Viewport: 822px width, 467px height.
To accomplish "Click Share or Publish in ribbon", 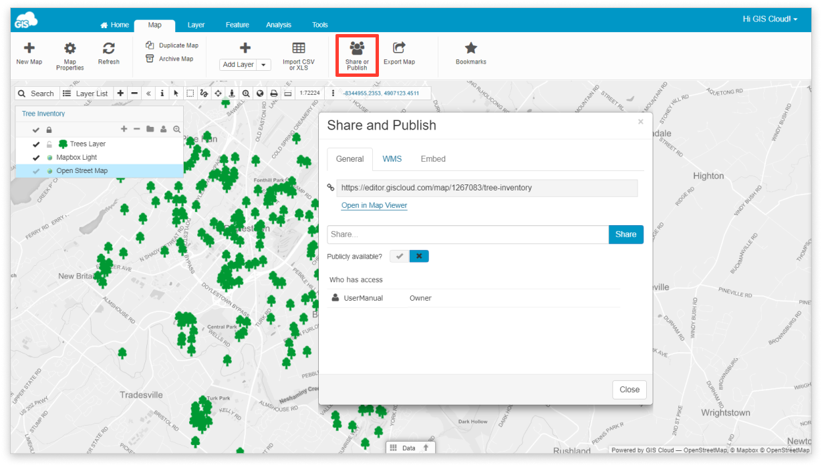I will coord(357,55).
